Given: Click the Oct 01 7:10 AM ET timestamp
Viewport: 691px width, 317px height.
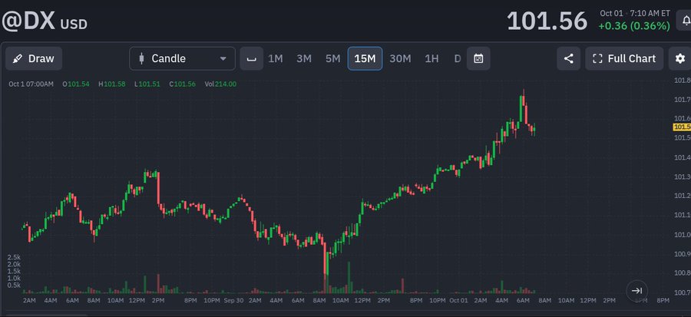Looking at the screenshot, I should [635, 13].
